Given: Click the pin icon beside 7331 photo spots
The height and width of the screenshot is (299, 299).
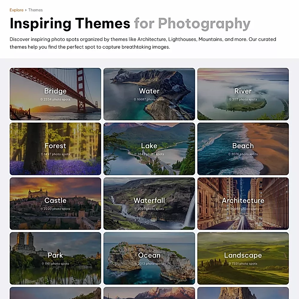Looking at the screenshot, I should coord(230,264).
